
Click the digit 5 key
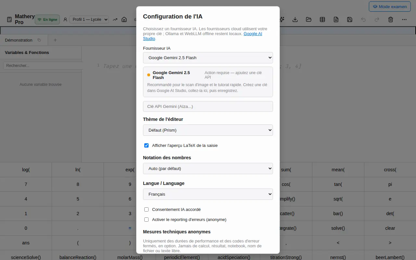[x=78, y=199]
